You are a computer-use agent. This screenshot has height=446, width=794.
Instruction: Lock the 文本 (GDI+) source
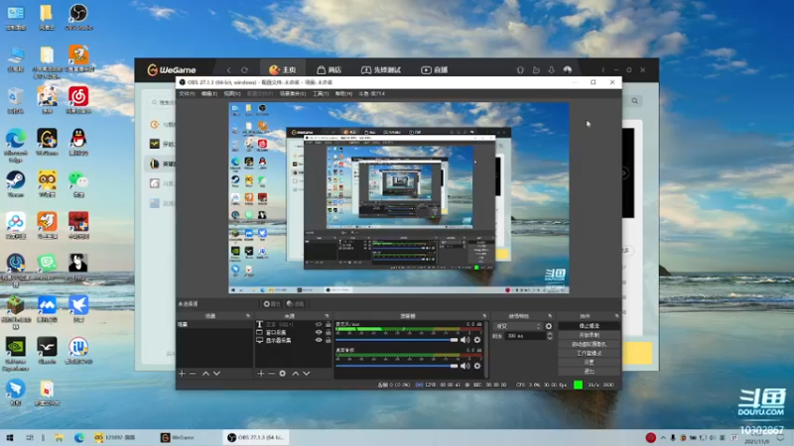tap(328, 325)
